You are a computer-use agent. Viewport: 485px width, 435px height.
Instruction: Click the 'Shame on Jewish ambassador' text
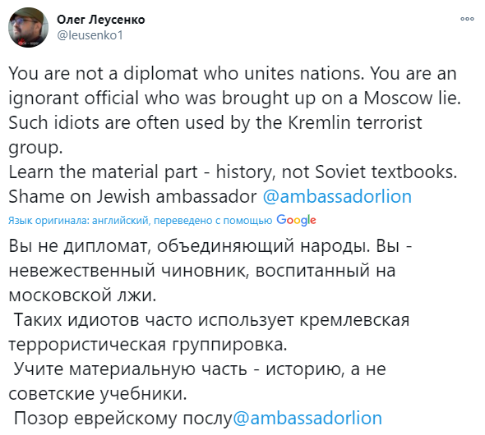[x=132, y=196]
